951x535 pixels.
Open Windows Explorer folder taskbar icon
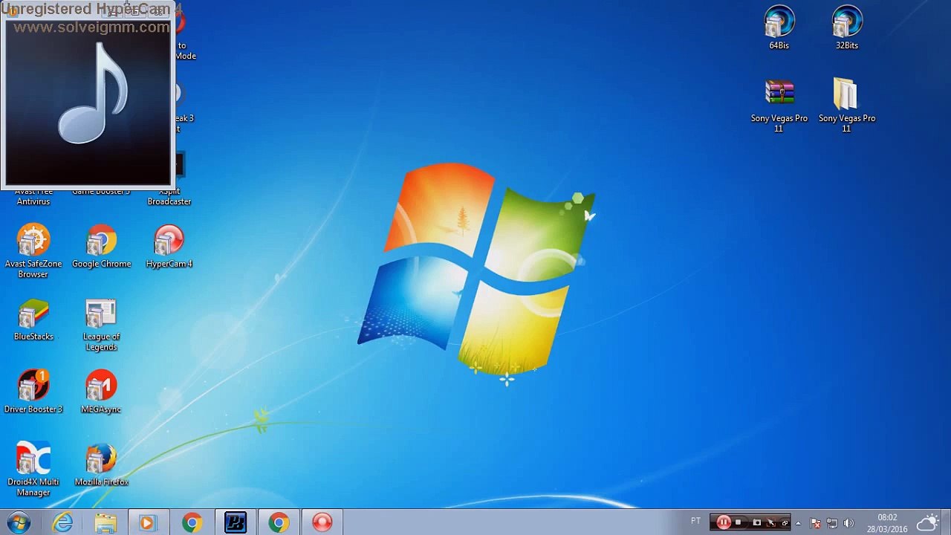point(106,522)
